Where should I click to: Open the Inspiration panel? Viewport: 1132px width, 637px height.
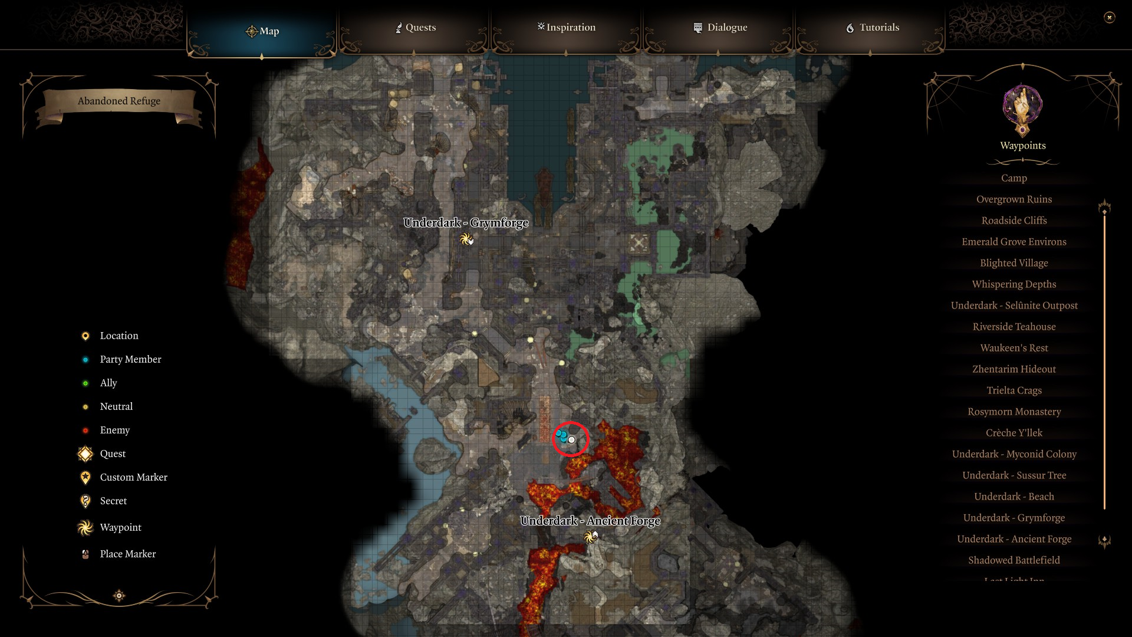(x=565, y=27)
